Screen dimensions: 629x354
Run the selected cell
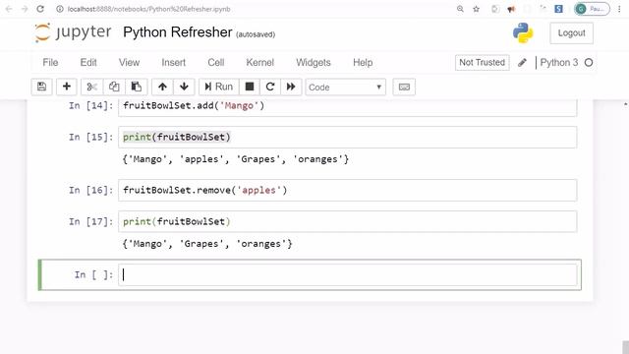tap(219, 87)
